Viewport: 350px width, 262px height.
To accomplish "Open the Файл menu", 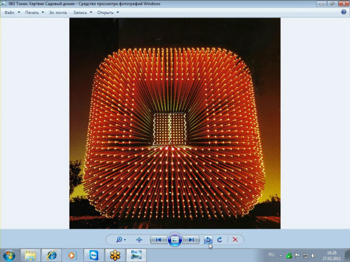I will click(x=11, y=12).
